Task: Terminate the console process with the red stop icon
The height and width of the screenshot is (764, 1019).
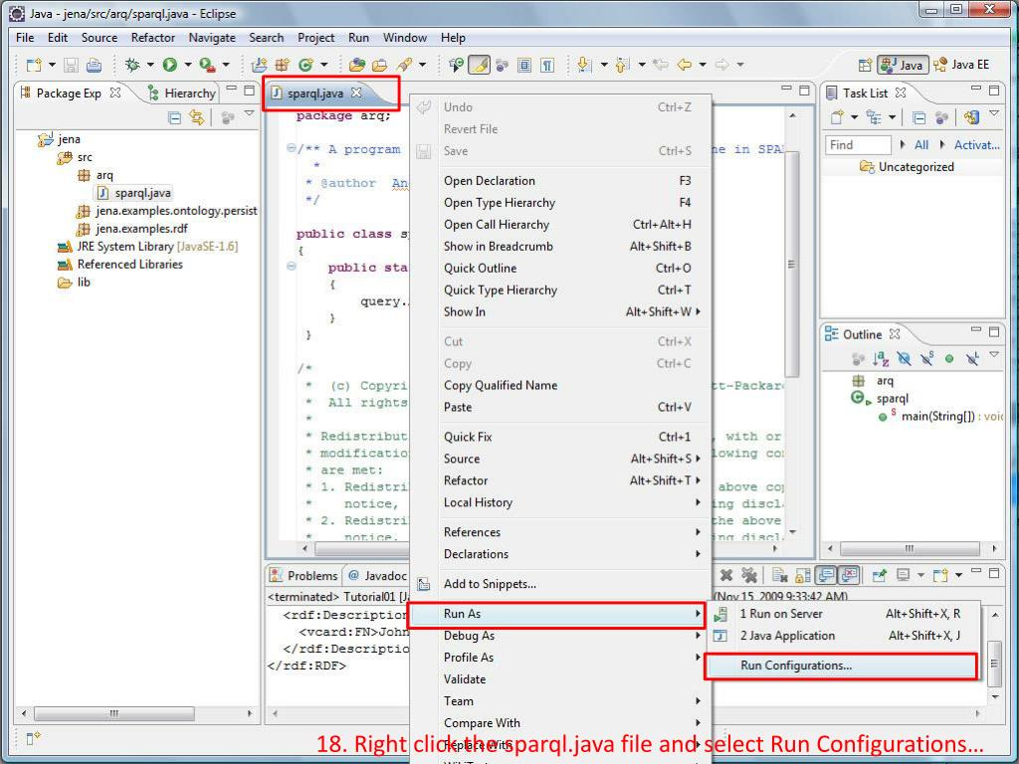Action: click(724, 575)
